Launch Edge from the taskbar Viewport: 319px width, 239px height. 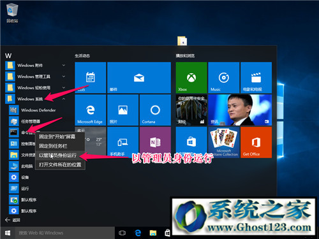point(138,233)
